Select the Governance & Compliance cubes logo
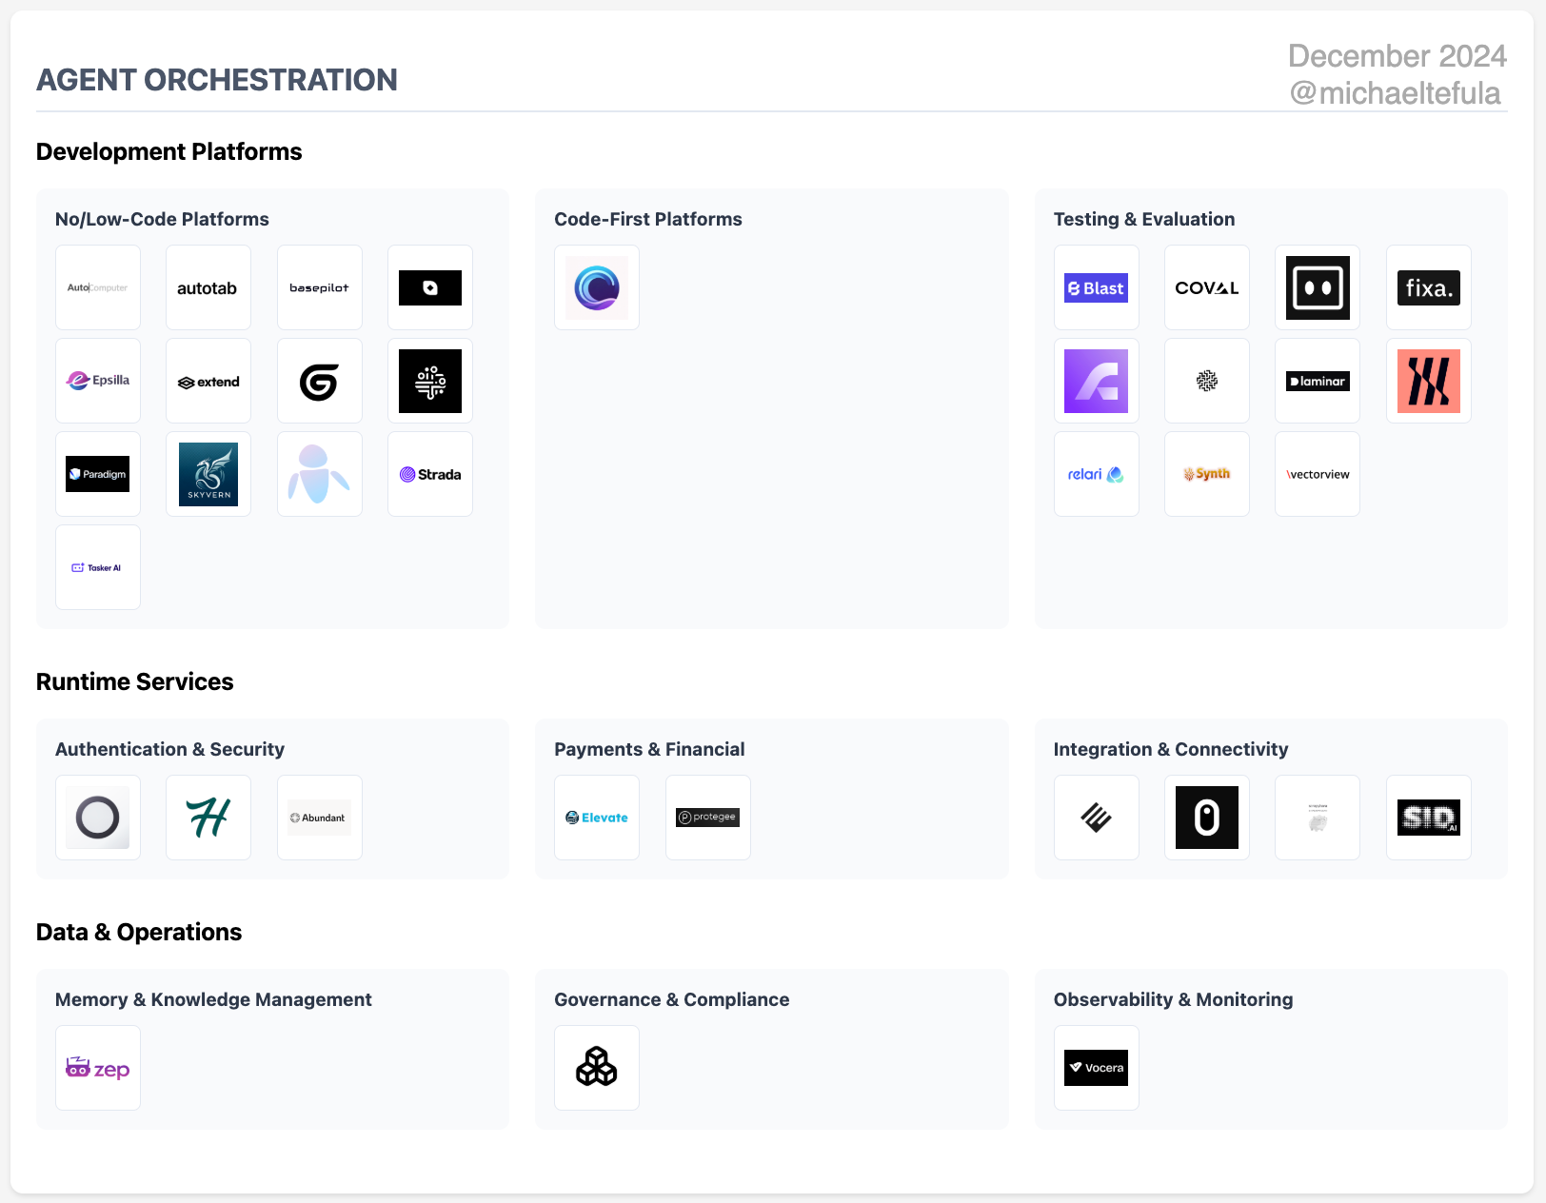This screenshot has width=1546, height=1203. pos(597,1068)
